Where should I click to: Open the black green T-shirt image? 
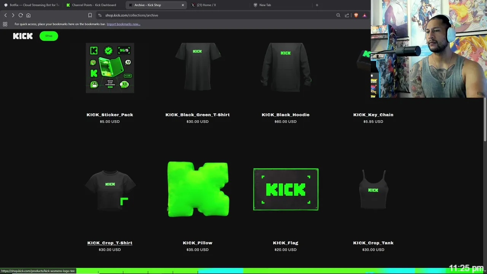pos(197,67)
